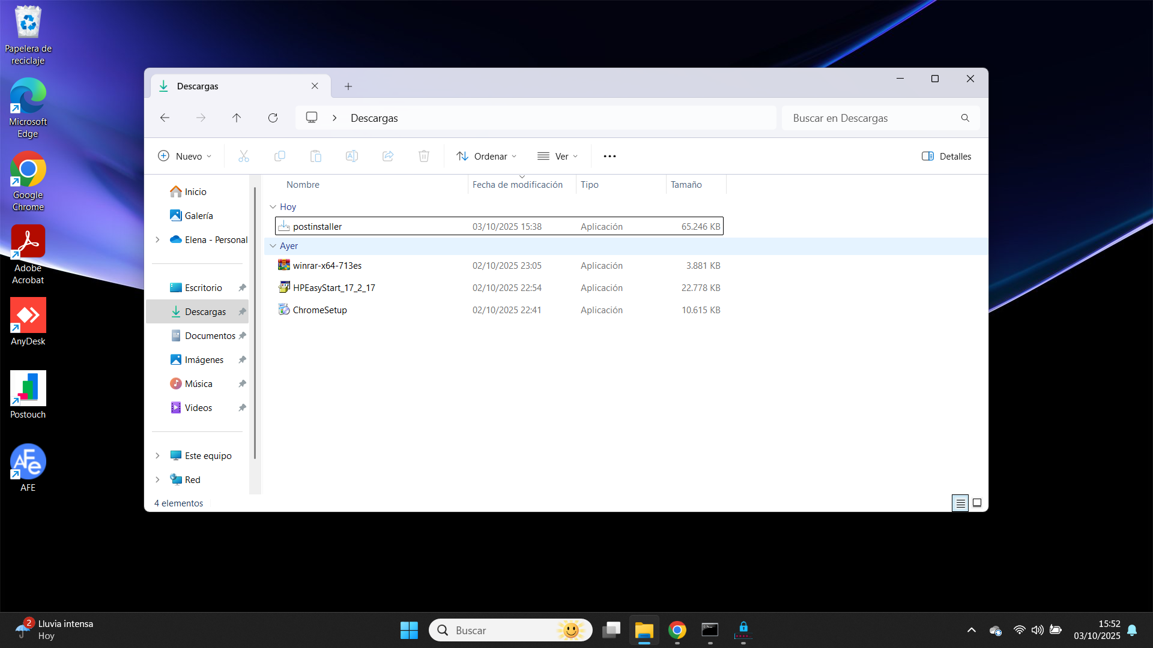Click the Delete trash icon in toolbar
1153x648 pixels.
pos(423,156)
